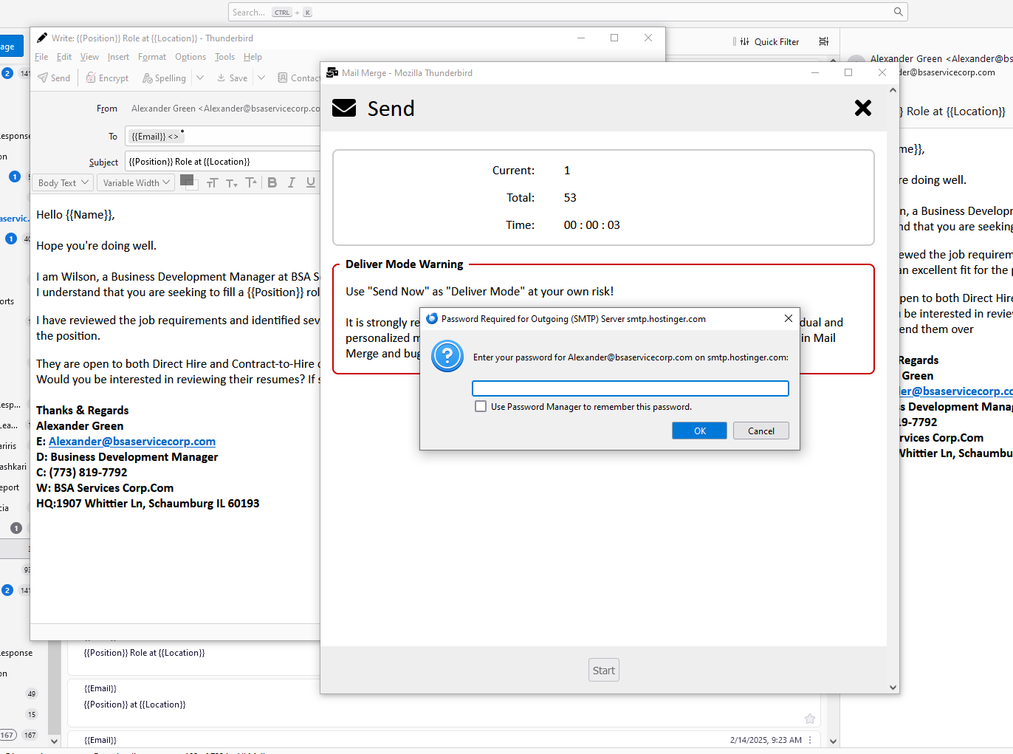Viewport: 1013px width, 754px height.
Task: Click Cancel in the password dialog
Action: point(760,431)
